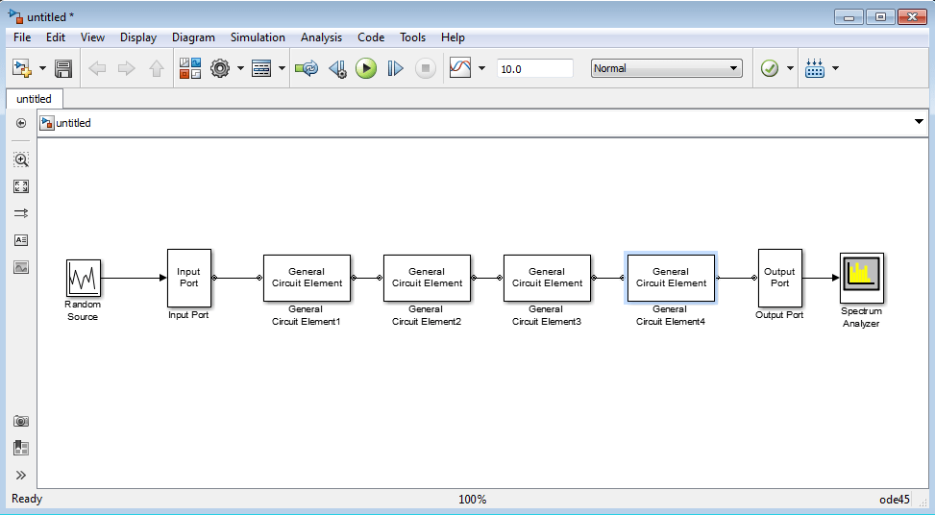Click the Step Forward button
Image resolution: width=935 pixels, height=515 pixels.
pos(395,68)
